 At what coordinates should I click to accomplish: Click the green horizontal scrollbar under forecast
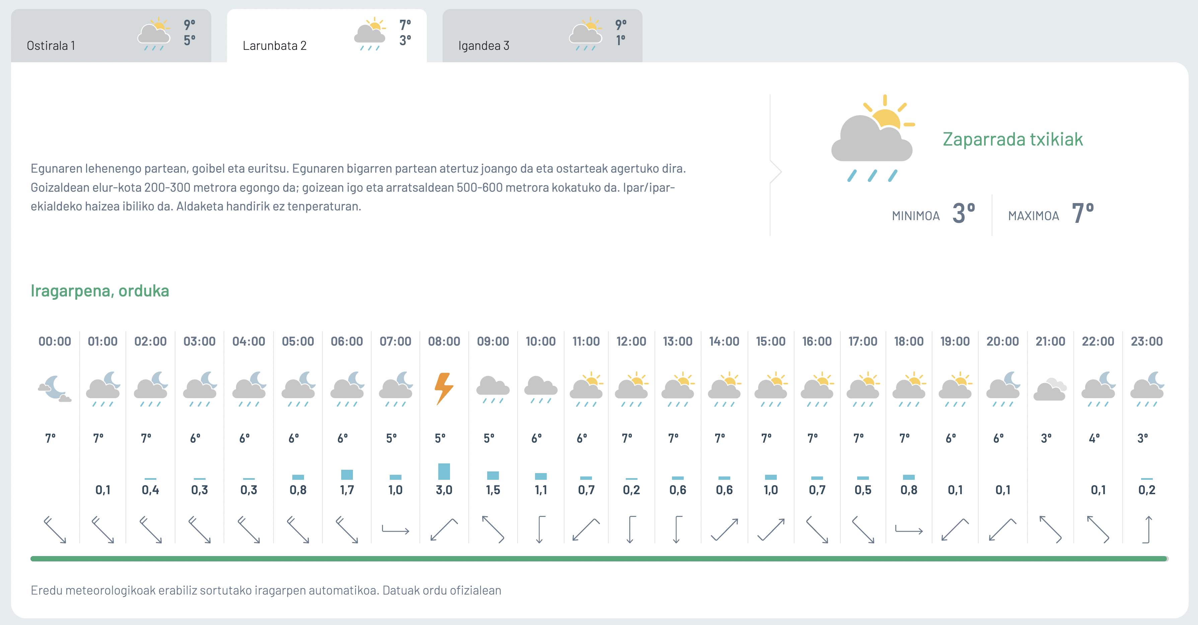(x=599, y=558)
